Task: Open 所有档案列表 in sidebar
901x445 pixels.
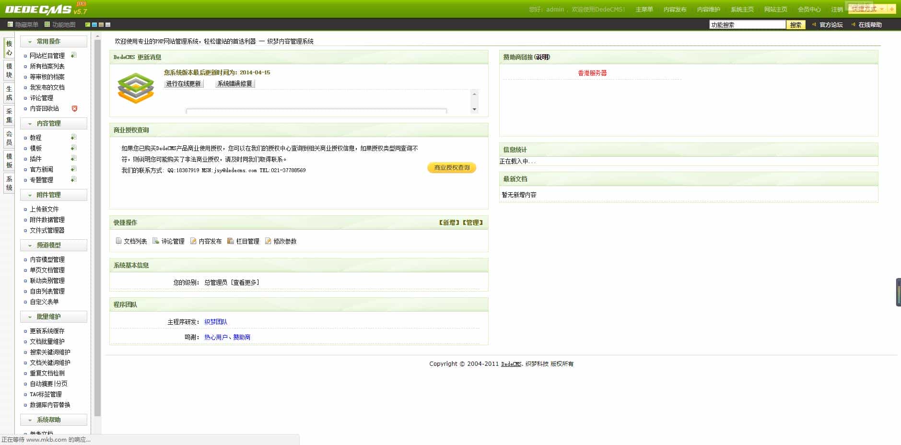Action: click(x=47, y=66)
